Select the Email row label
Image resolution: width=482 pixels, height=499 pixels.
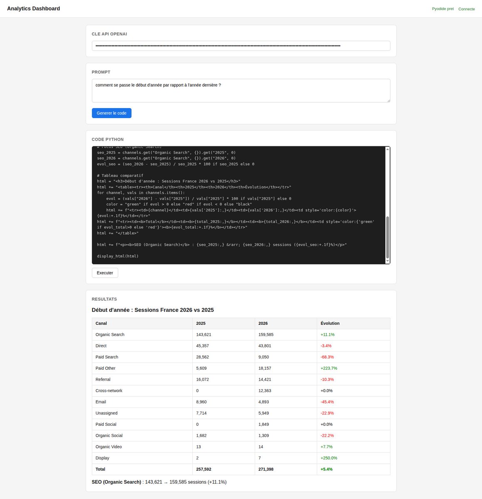coord(101,402)
